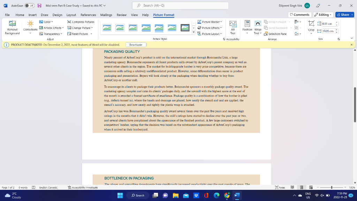The height and width of the screenshot is (201, 357).
Task: Click the picture width input field
Action: point(328,31)
